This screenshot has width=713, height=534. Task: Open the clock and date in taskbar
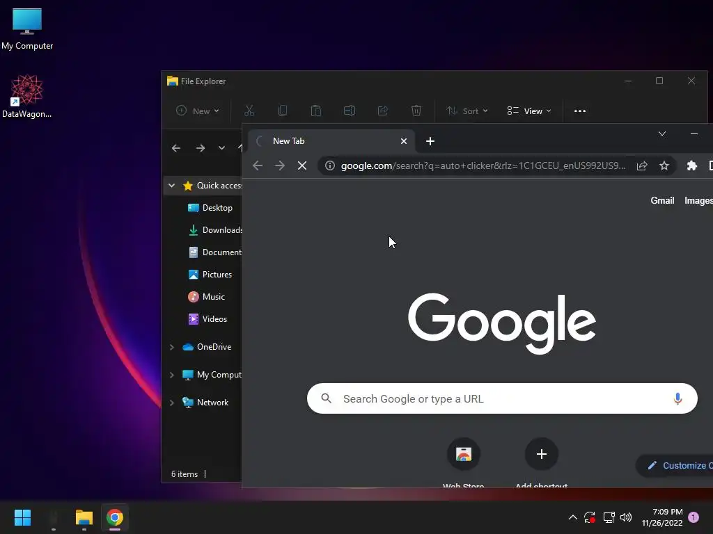click(x=662, y=517)
